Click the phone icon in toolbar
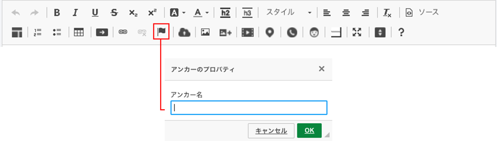Viewport: 497px width, 141px height. (x=292, y=32)
